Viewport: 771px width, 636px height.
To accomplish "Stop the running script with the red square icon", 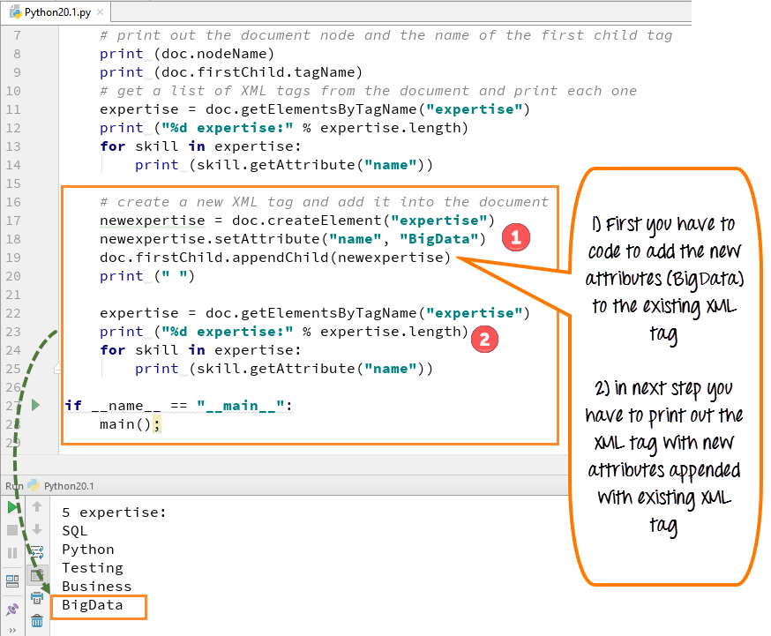I will point(12,529).
